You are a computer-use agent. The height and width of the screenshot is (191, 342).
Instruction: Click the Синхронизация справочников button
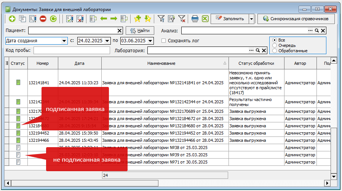pyautogui.click(x=296, y=18)
